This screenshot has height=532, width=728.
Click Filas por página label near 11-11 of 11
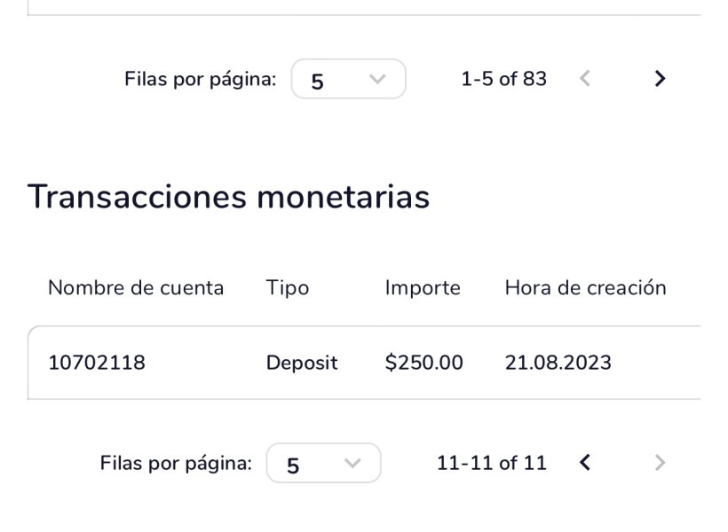[176, 463]
